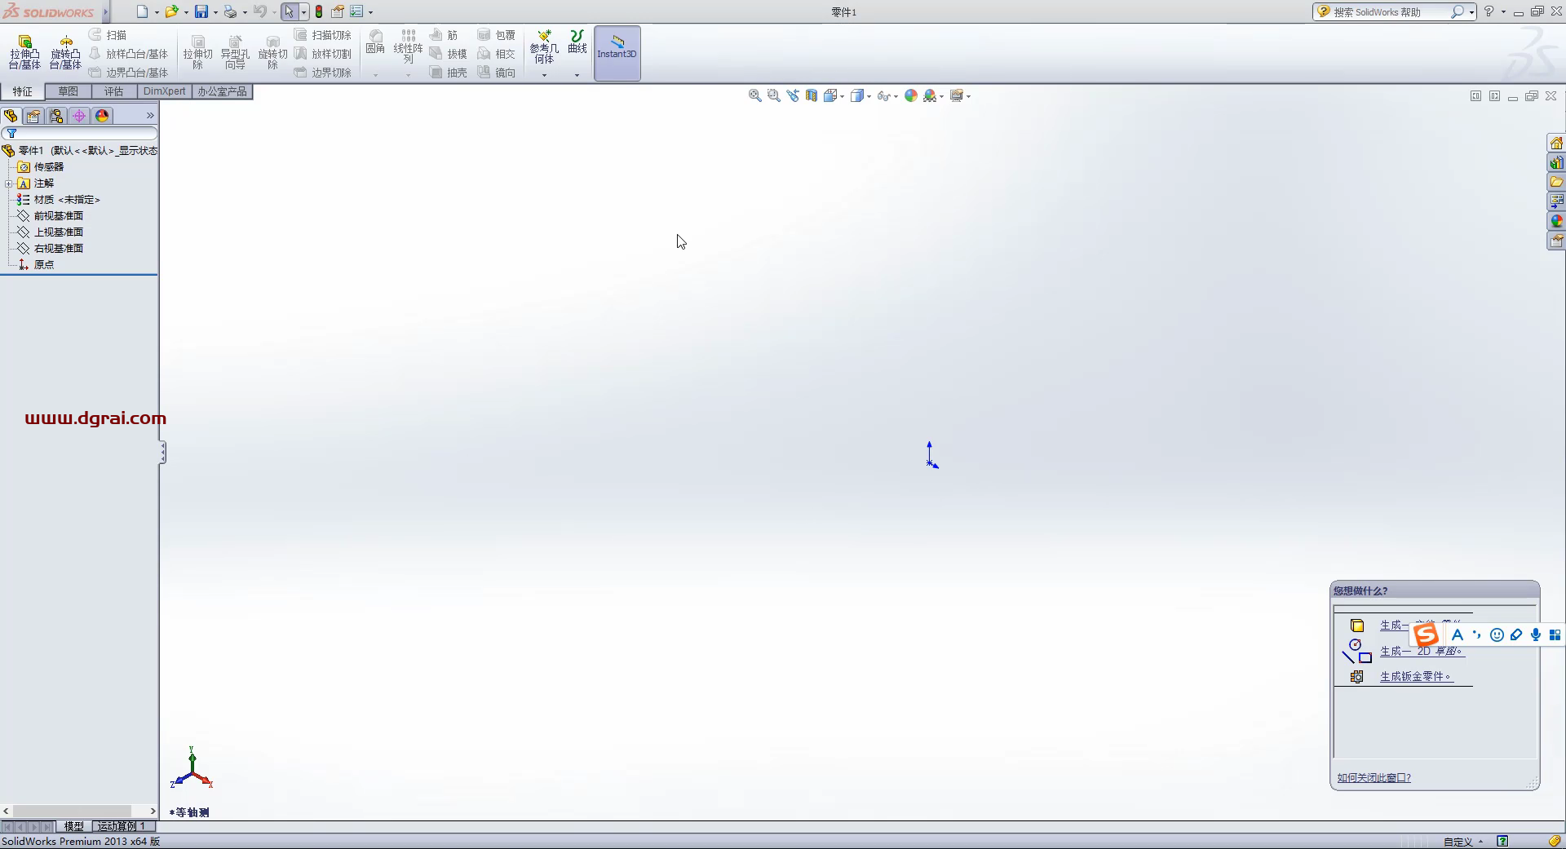This screenshot has width=1566, height=849.
Task: Click the Section View icon
Action: [812, 95]
